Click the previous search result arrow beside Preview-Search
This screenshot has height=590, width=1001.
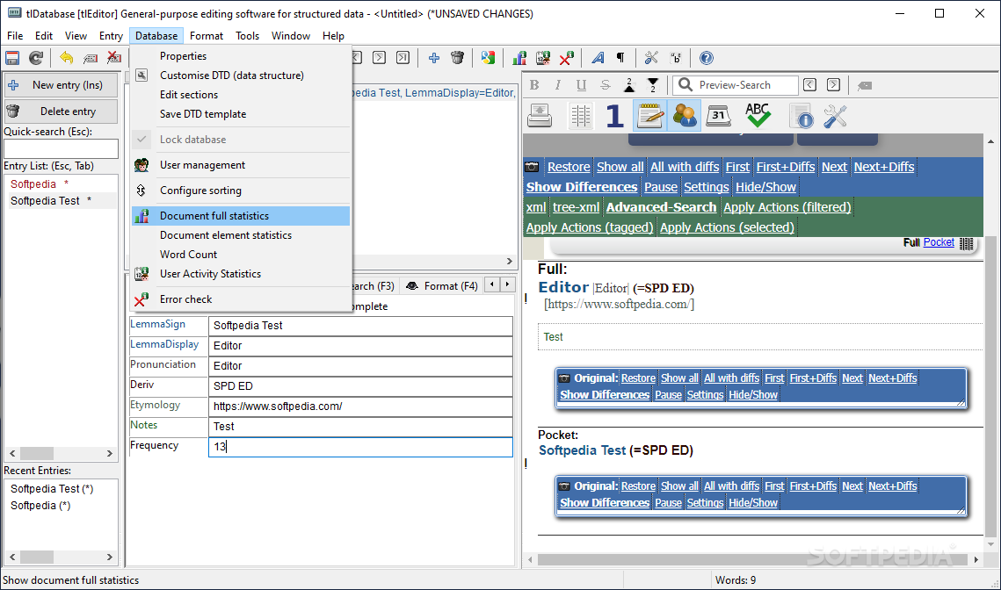(809, 85)
